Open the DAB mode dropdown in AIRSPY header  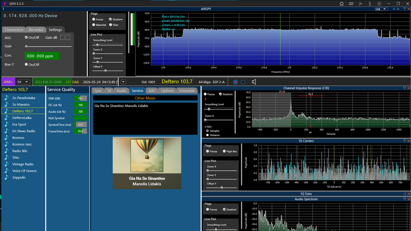coord(381,9)
